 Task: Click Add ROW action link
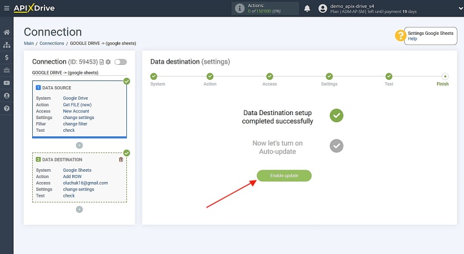click(x=72, y=177)
